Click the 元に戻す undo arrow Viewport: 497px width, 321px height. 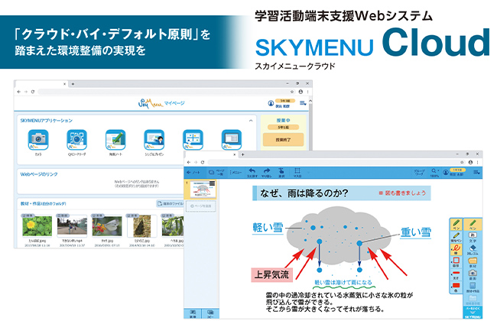click(x=252, y=173)
